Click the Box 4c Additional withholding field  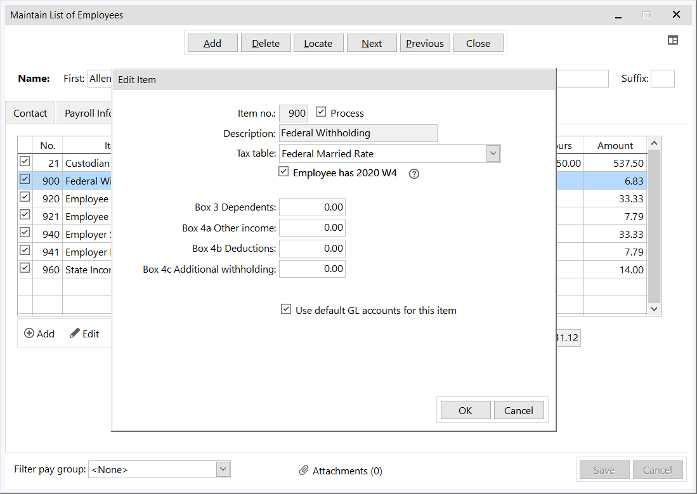pyautogui.click(x=312, y=269)
